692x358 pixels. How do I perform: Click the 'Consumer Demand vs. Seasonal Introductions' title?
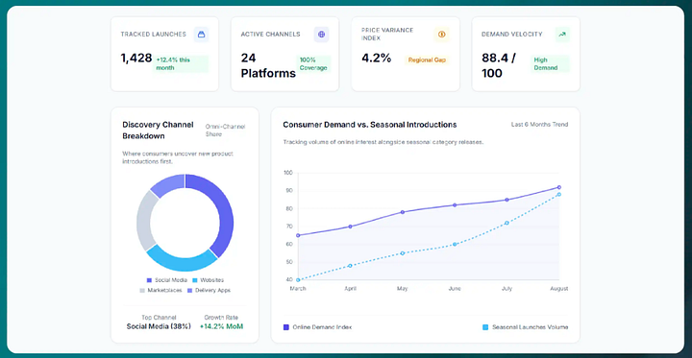click(x=370, y=125)
